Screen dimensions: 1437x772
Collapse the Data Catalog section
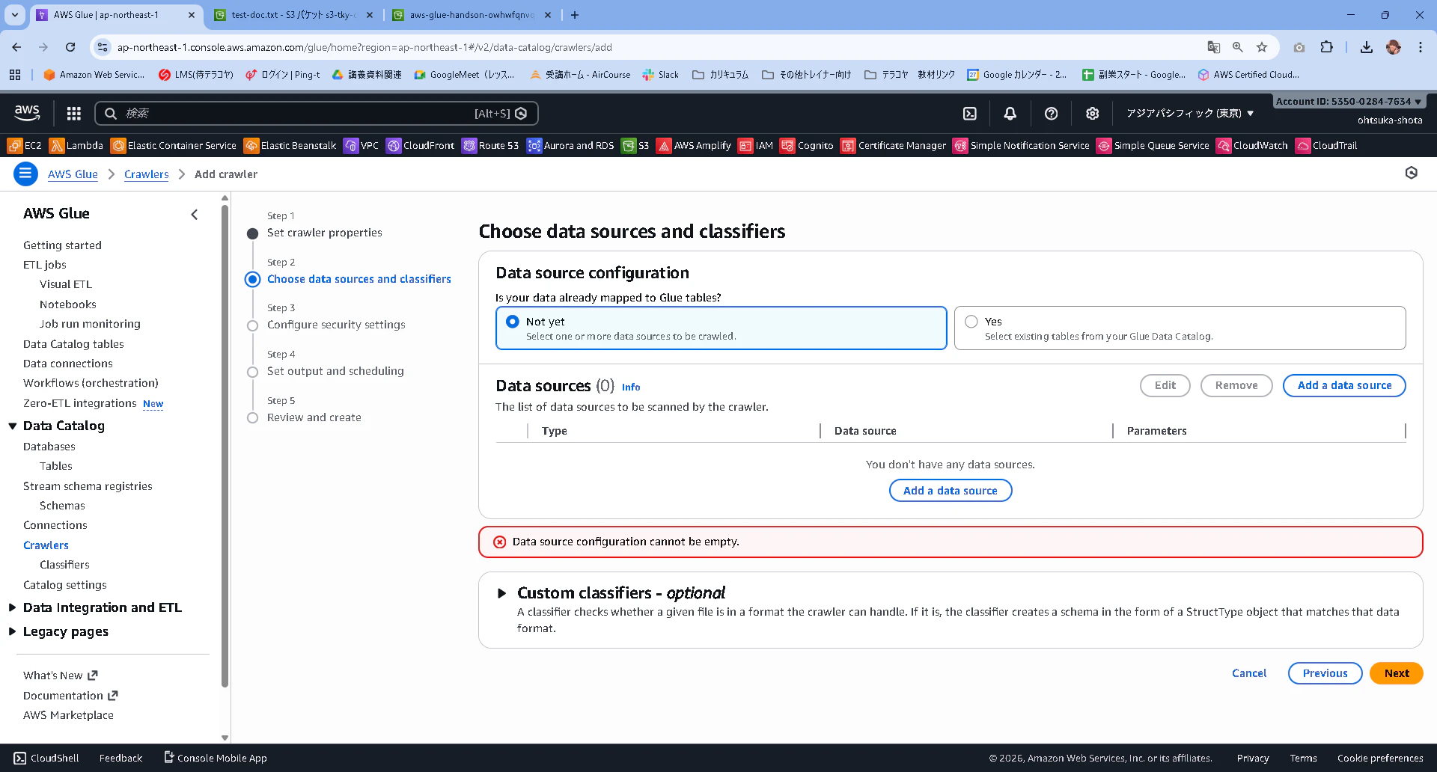tap(13, 426)
